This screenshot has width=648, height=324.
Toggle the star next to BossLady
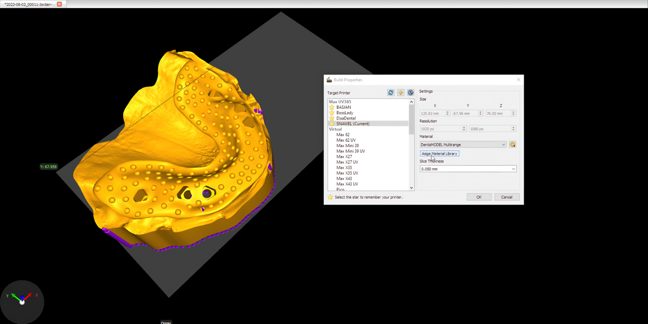pos(332,113)
